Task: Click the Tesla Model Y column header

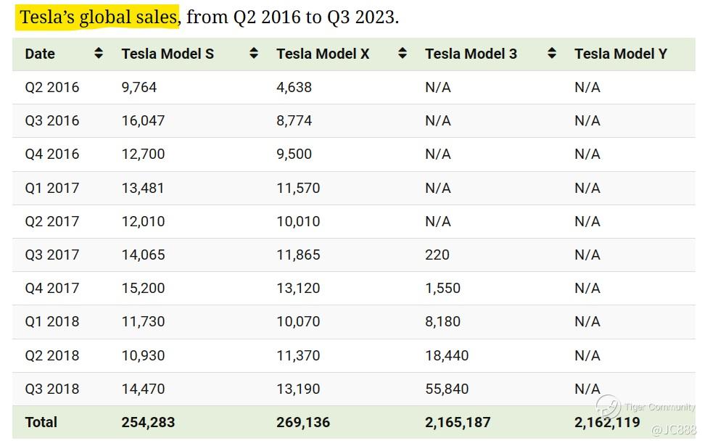Action: click(x=620, y=54)
